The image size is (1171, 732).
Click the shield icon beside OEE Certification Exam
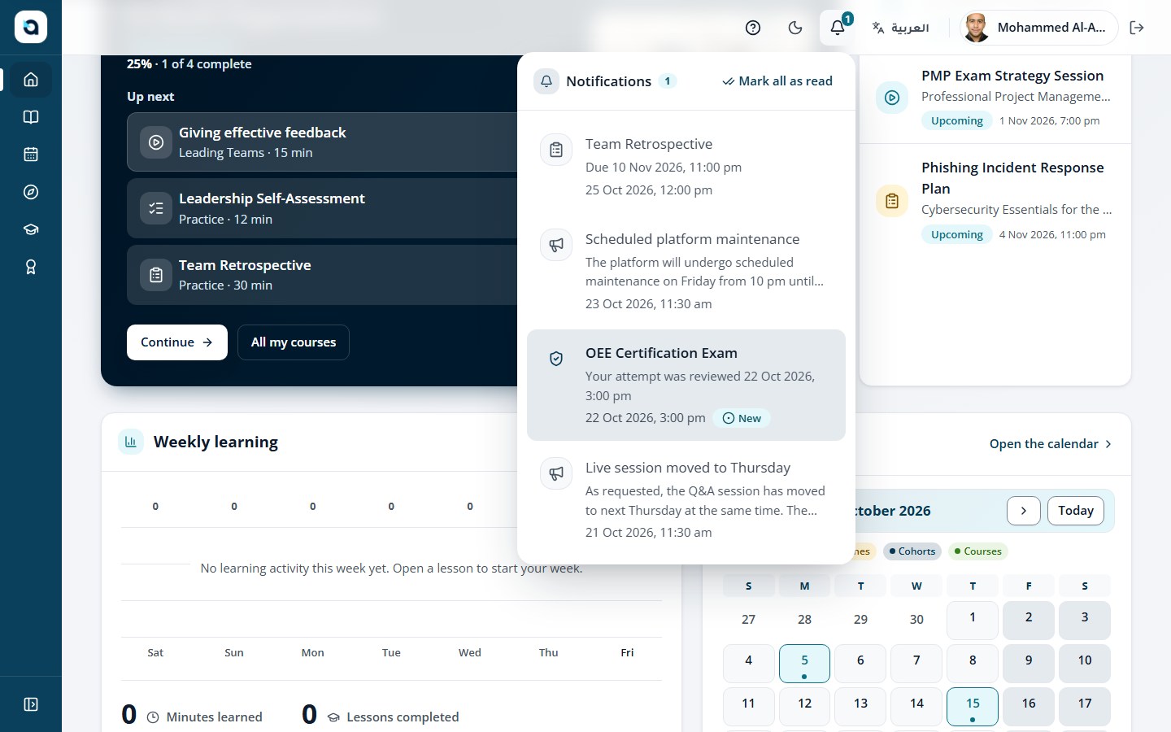[556, 359]
